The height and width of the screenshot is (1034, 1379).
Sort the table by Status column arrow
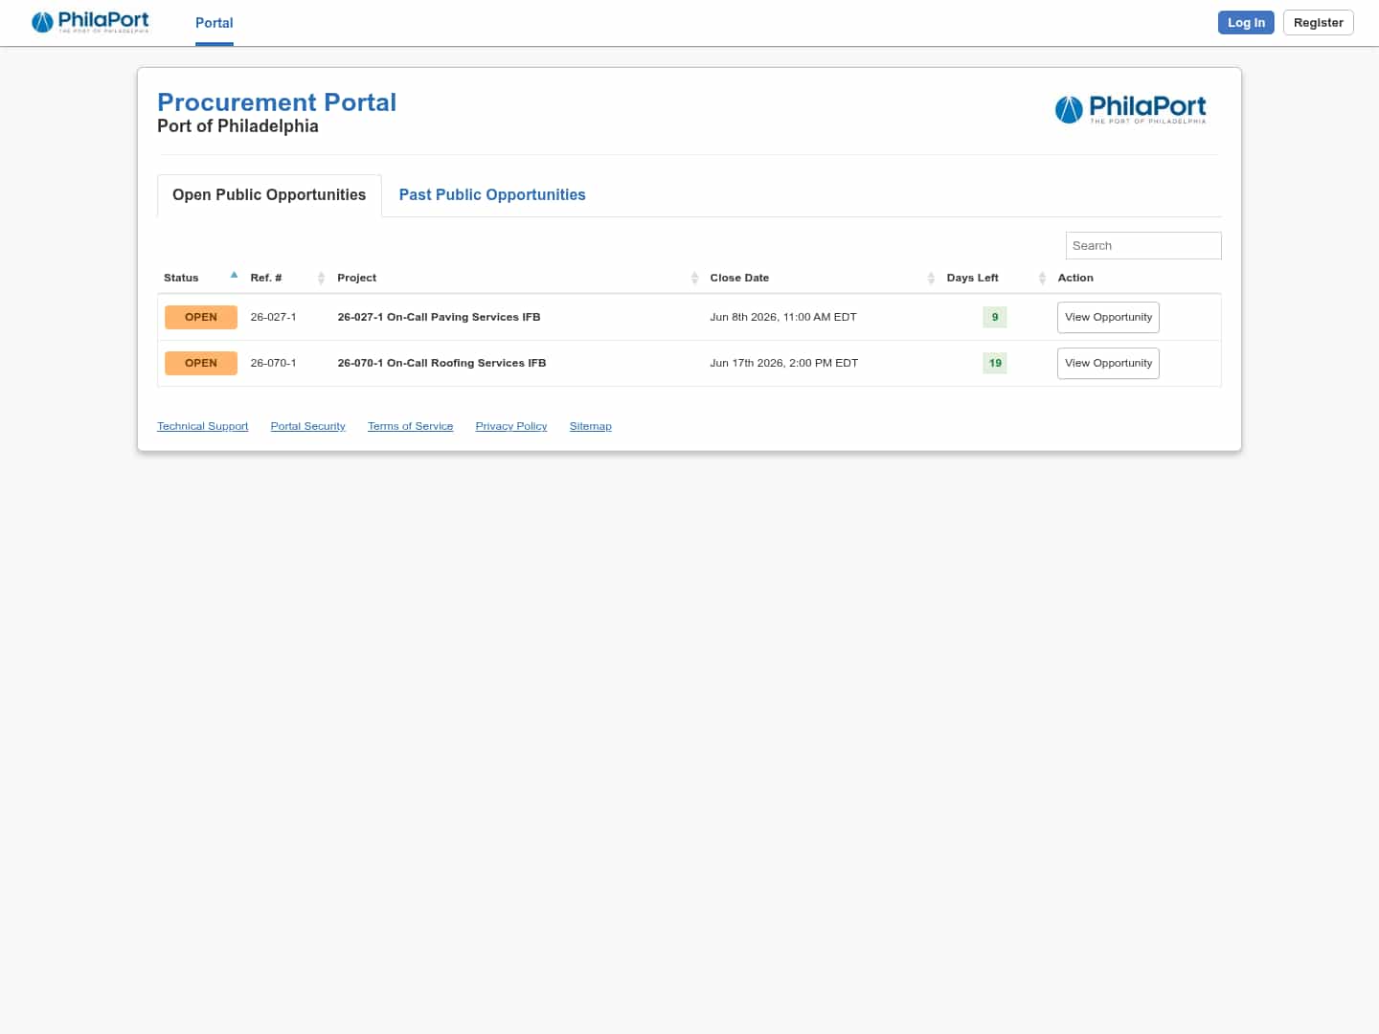[234, 276]
